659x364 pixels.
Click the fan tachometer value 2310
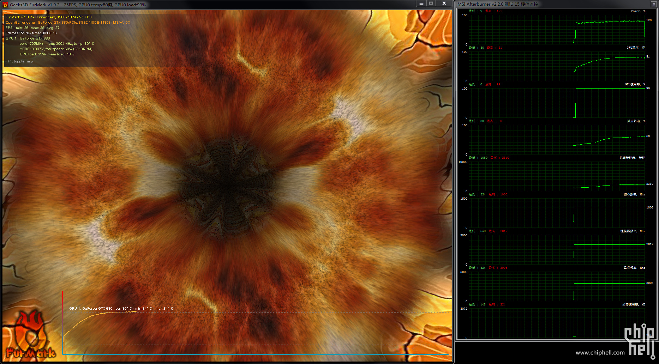[649, 184]
